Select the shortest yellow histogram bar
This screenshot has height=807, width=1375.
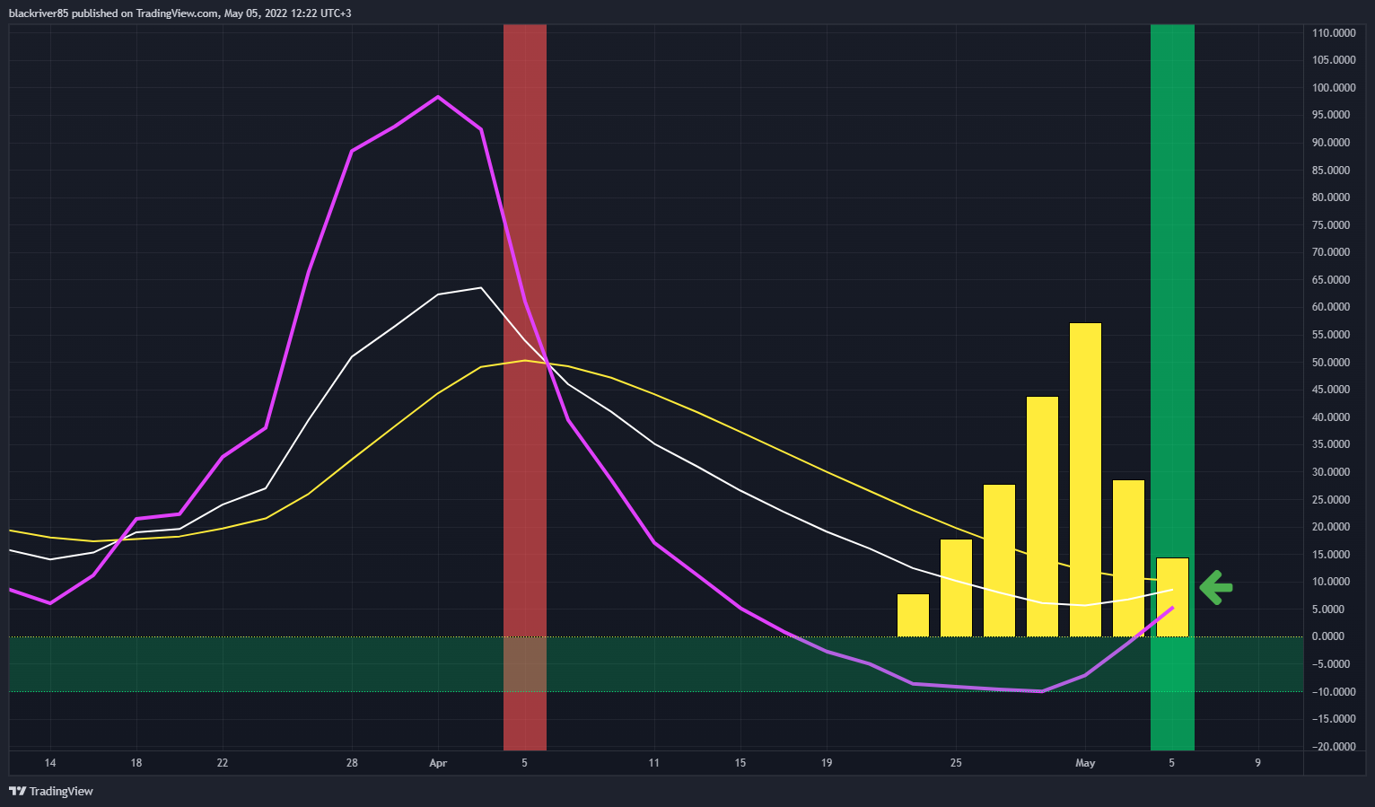click(913, 615)
